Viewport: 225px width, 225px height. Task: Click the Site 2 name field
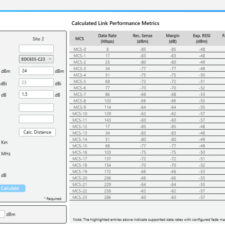[x=36, y=49]
